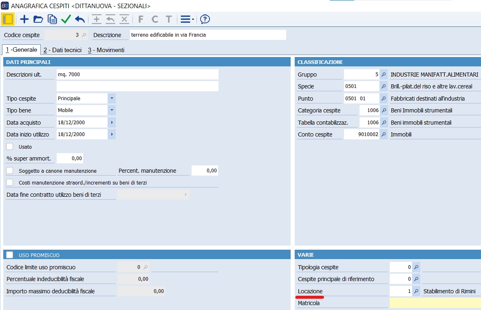Open lookup for Conto cespite field
Image resolution: width=481 pixels, height=310 pixels.
384,134
